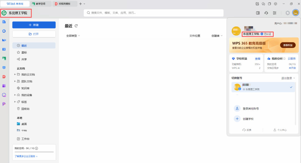Open 回收站 in the sidebar

(x=34, y=109)
